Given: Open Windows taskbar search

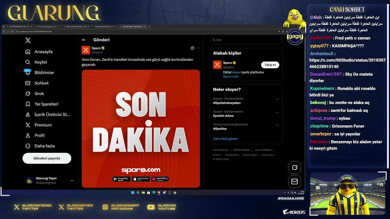Looking at the screenshot, I should click(x=138, y=193).
